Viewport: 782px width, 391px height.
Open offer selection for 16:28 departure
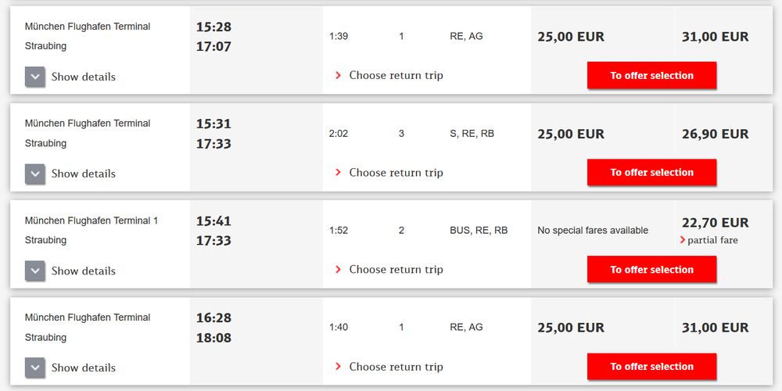(652, 367)
